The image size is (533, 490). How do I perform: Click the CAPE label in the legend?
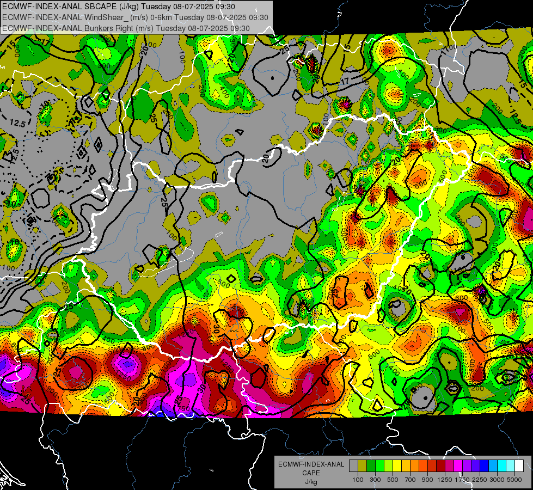(x=311, y=473)
